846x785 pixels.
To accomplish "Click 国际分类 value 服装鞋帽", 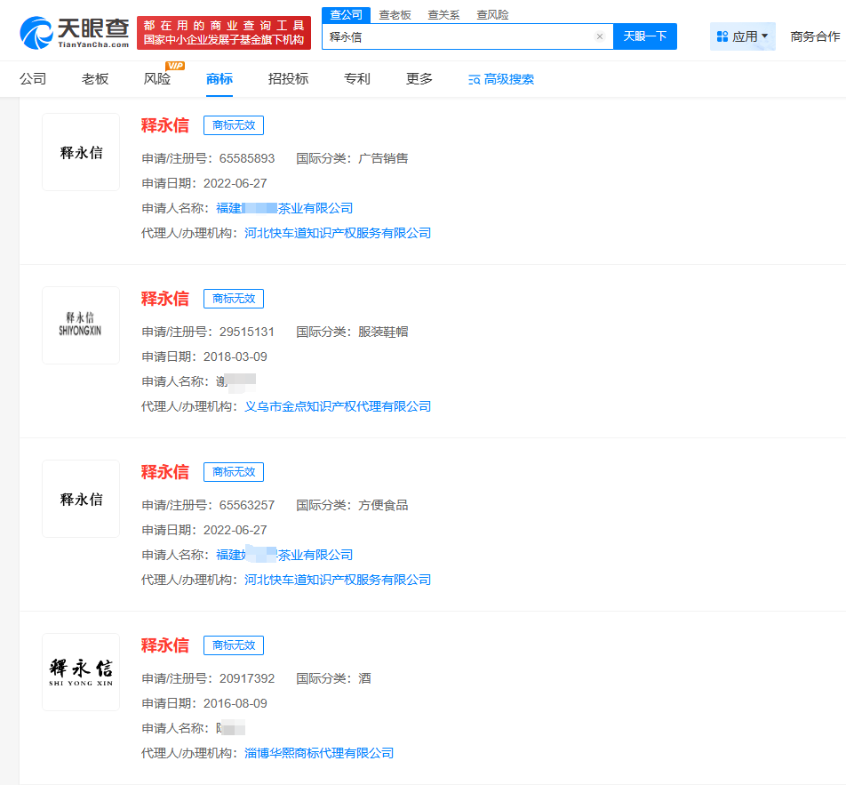I will point(383,332).
